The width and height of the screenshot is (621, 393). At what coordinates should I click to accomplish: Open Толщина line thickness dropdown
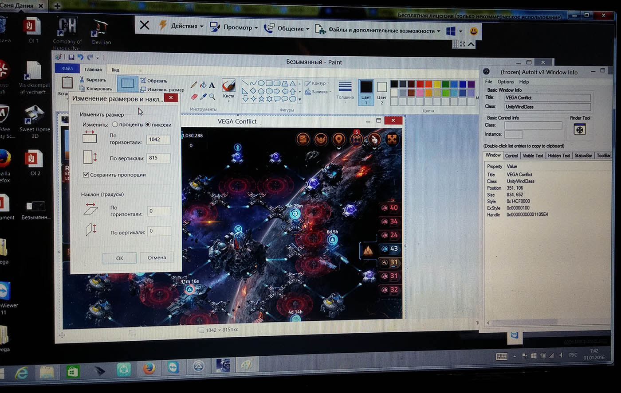pos(345,90)
